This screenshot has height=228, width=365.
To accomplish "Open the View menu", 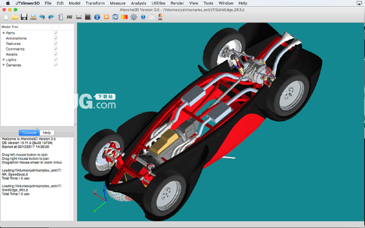I will pyautogui.click(x=193, y=3).
